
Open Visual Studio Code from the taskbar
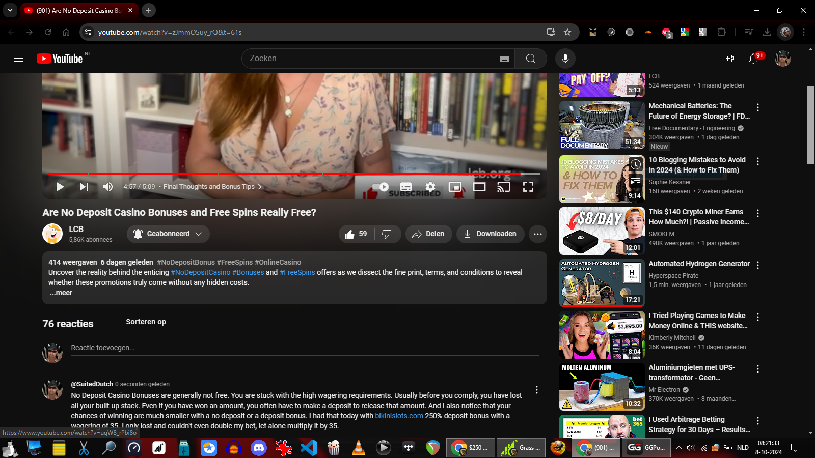[x=309, y=448]
